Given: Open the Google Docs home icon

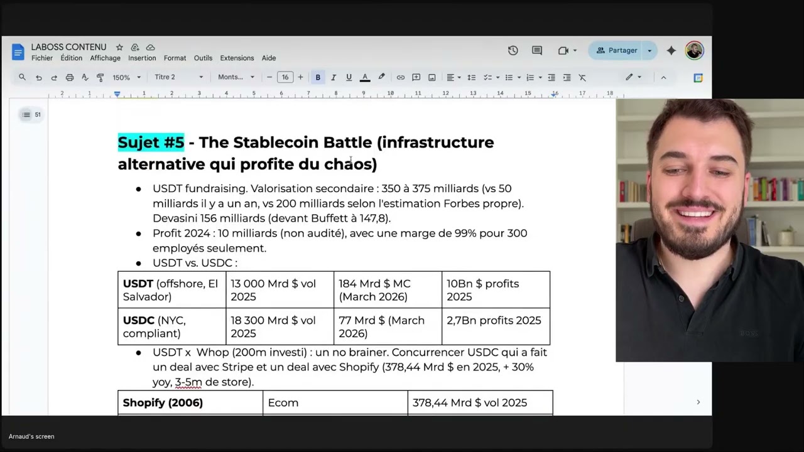Looking at the screenshot, I should 18,52.
